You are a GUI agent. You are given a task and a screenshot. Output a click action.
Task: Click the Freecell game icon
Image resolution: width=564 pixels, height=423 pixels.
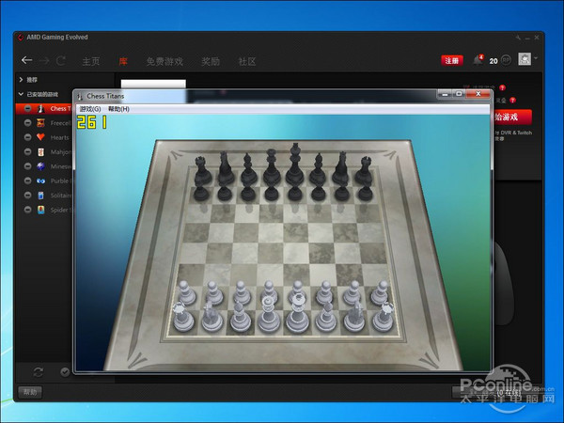tap(40, 123)
